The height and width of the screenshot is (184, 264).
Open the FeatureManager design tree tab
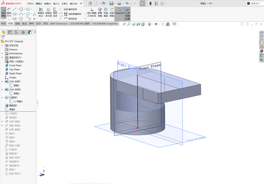[4, 32]
